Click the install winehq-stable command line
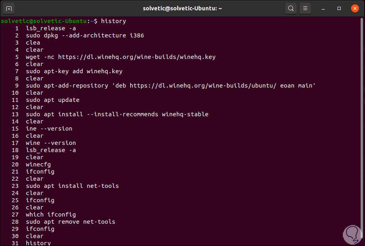 click(117, 114)
